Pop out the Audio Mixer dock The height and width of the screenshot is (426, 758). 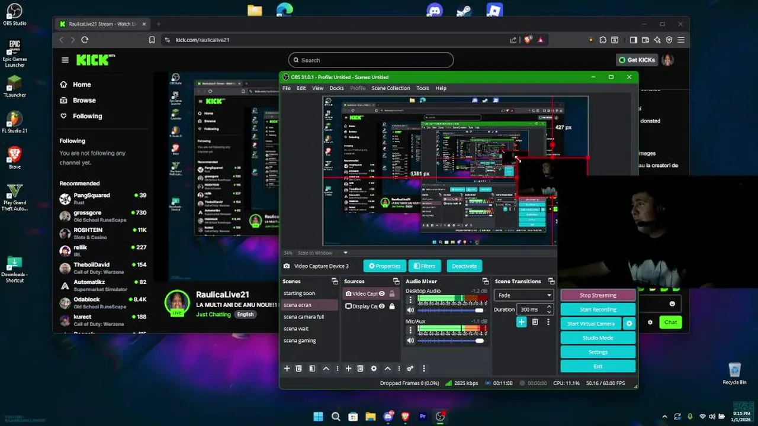coord(486,281)
